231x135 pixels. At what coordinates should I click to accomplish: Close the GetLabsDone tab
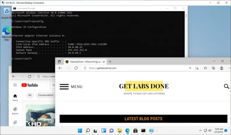tap(104, 62)
